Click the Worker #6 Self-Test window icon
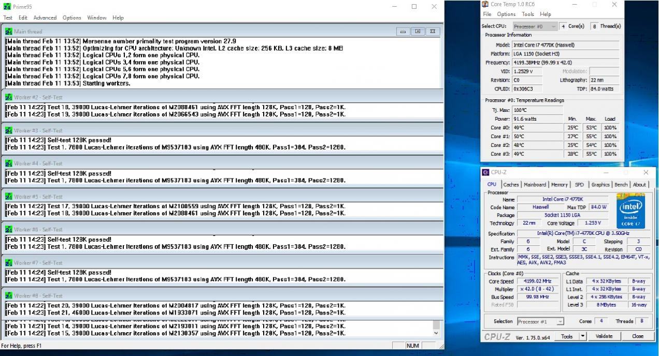The width and height of the screenshot is (659, 356). pyautogui.click(x=8, y=230)
